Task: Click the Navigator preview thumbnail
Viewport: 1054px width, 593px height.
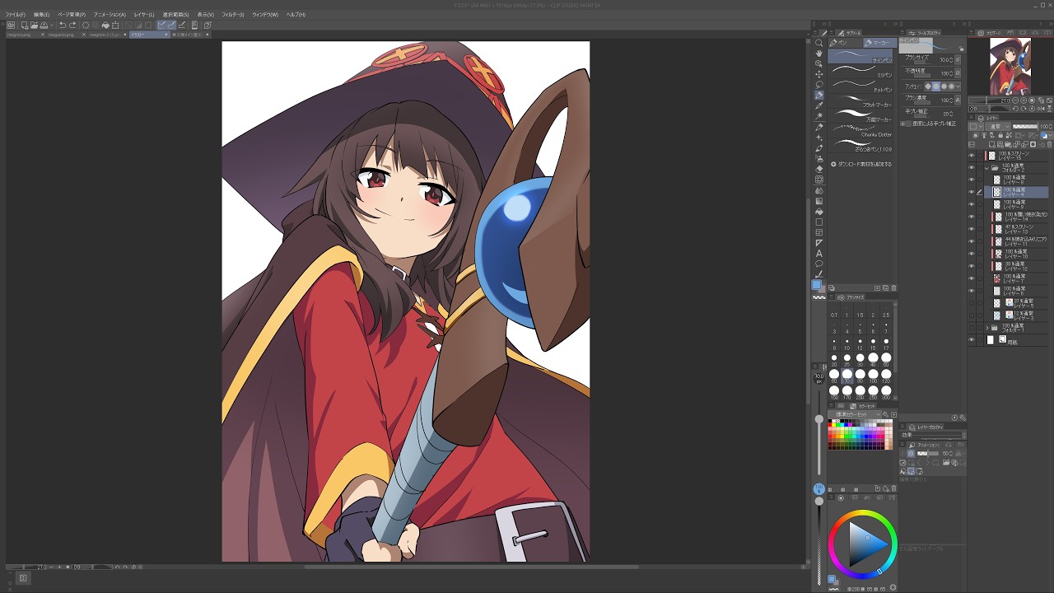Action: [1010, 67]
